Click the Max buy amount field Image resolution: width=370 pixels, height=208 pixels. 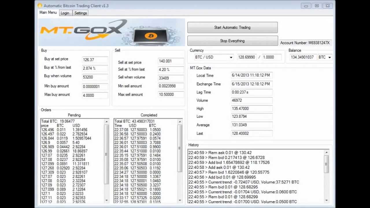coord(95,95)
